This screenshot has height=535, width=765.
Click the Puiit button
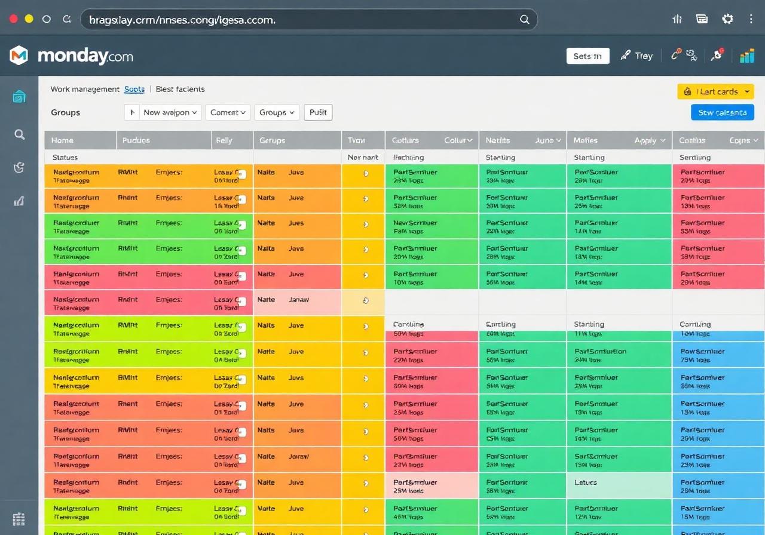318,112
